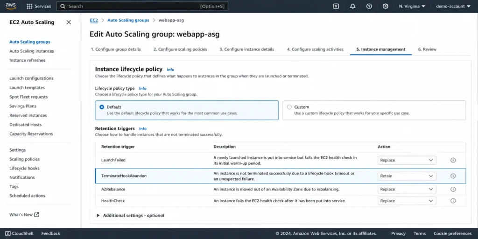Open Lifecycle hooks in sidebar

pos(24,168)
